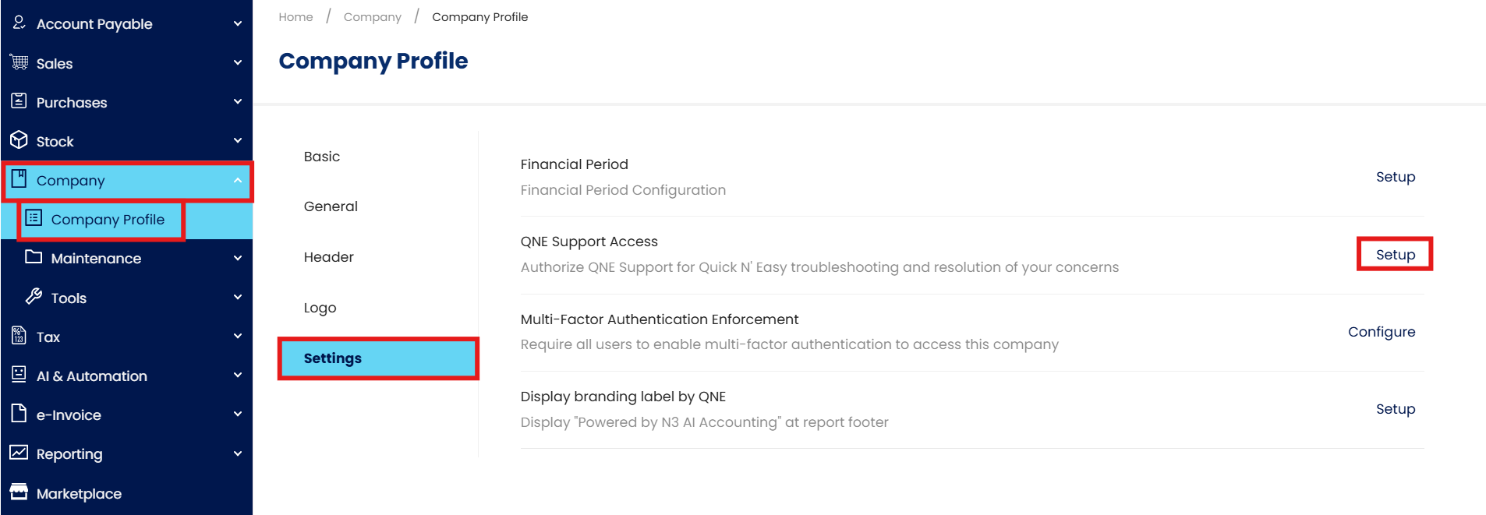Go to Home breadcrumb link
Screen dimensions: 1486x515
pyautogui.click(x=295, y=17)
